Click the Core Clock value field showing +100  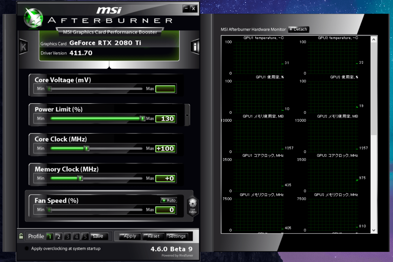[x=165, y=148]
